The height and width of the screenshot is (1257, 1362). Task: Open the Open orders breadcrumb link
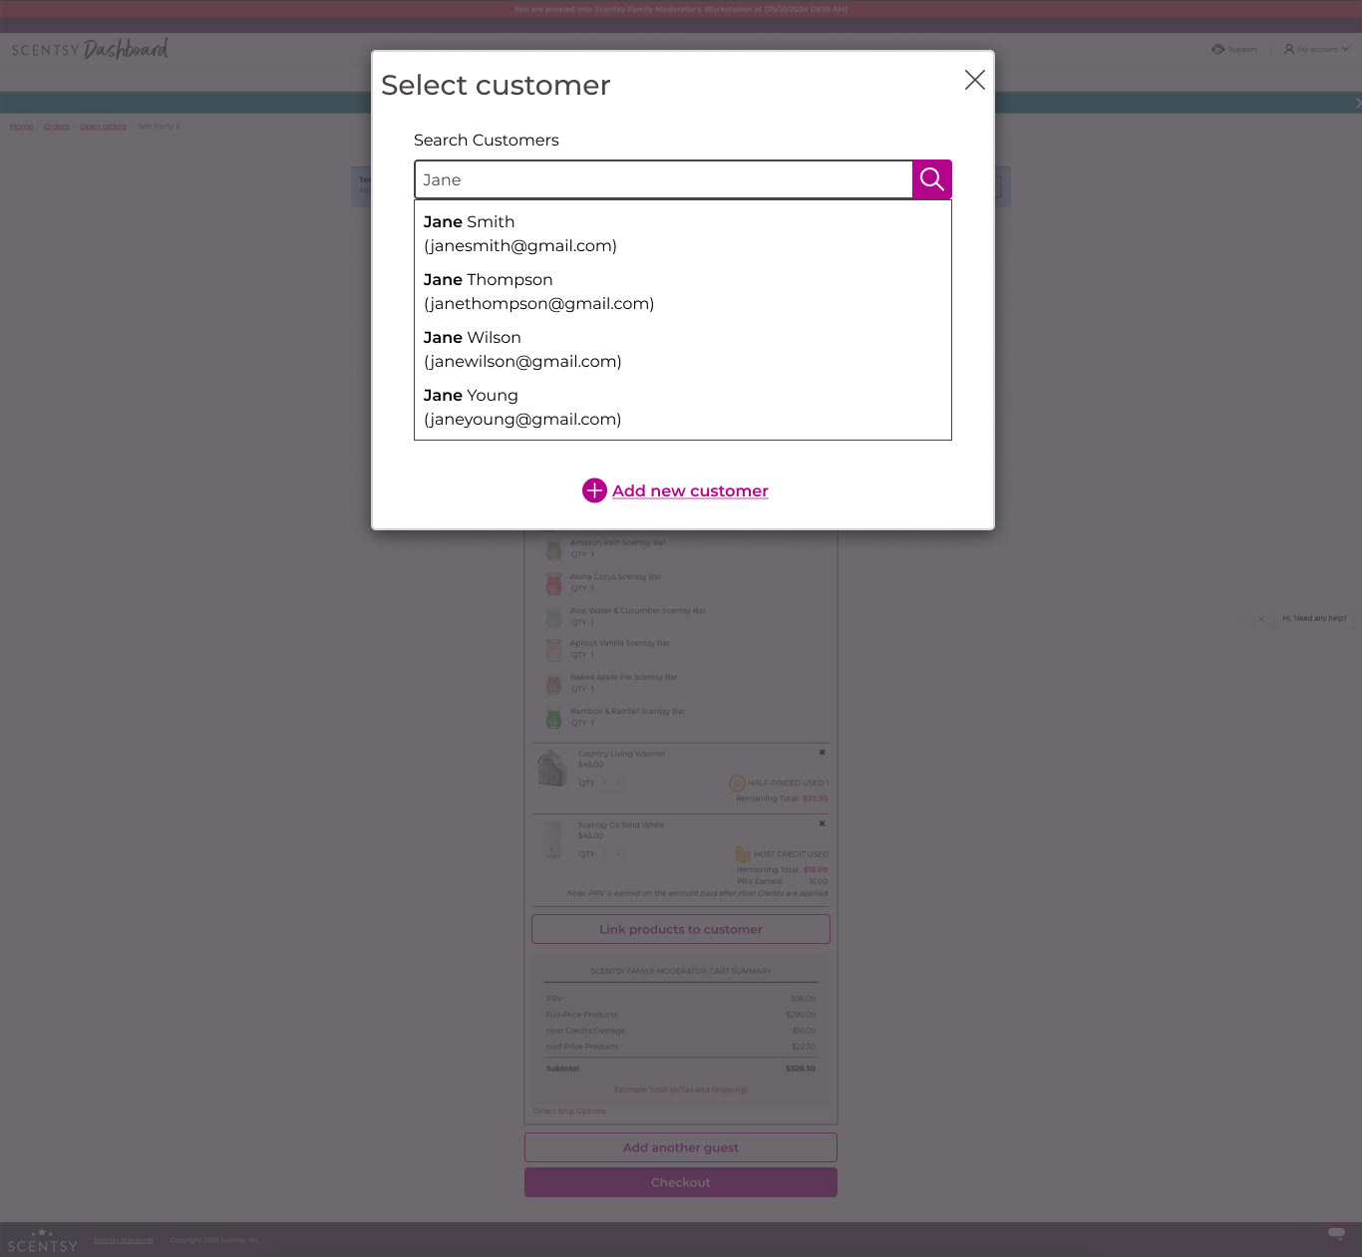[x=103, y=127]
